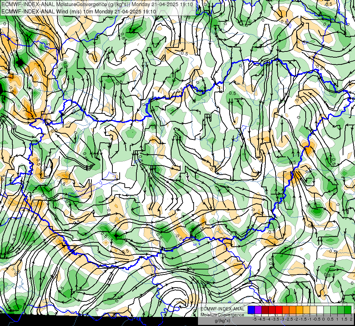Click the MoistureConvergence label in the legend

click(222, 315)
